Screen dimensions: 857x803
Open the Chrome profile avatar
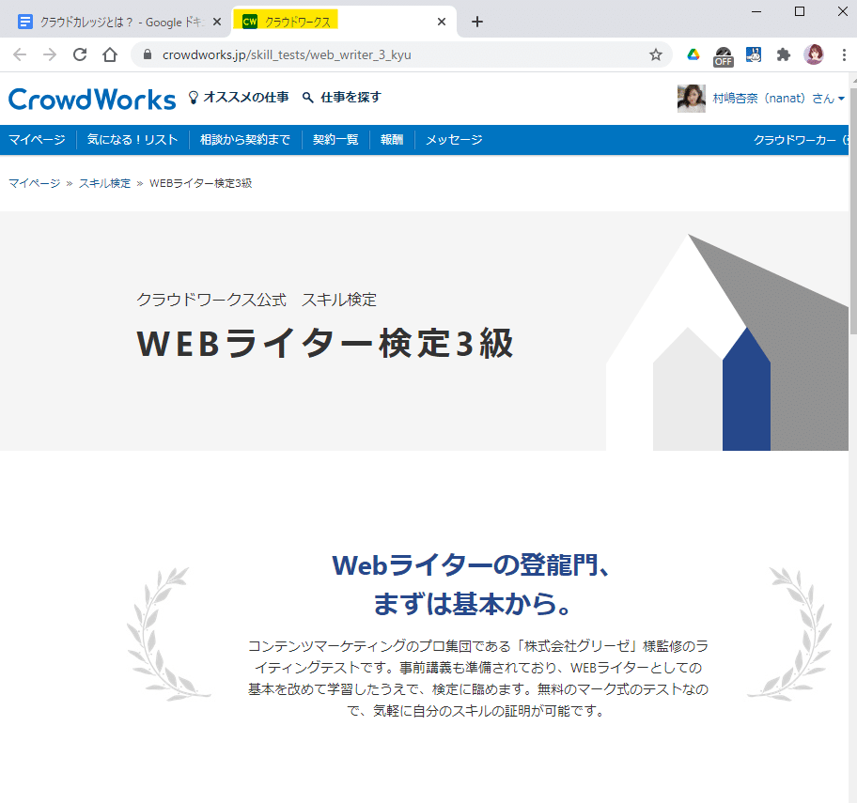coord(814,55)
